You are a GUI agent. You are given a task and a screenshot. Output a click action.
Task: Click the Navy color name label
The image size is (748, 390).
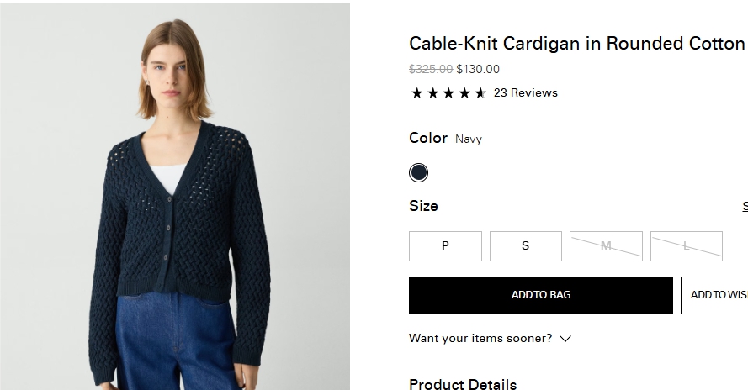click(x=469, y=140)
